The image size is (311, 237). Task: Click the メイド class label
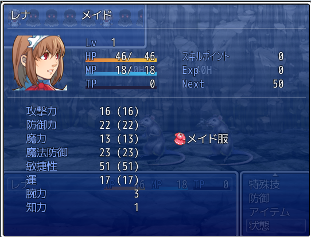(x=97, y=15)
